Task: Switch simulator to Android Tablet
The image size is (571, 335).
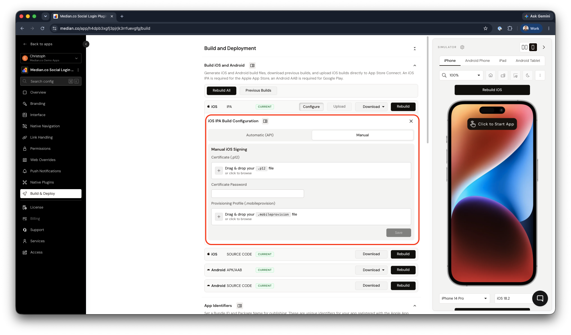Action: 528,61
